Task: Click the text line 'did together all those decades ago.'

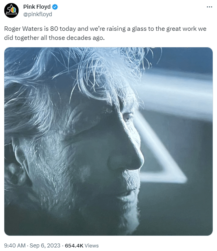Action: tap(54, 38)
